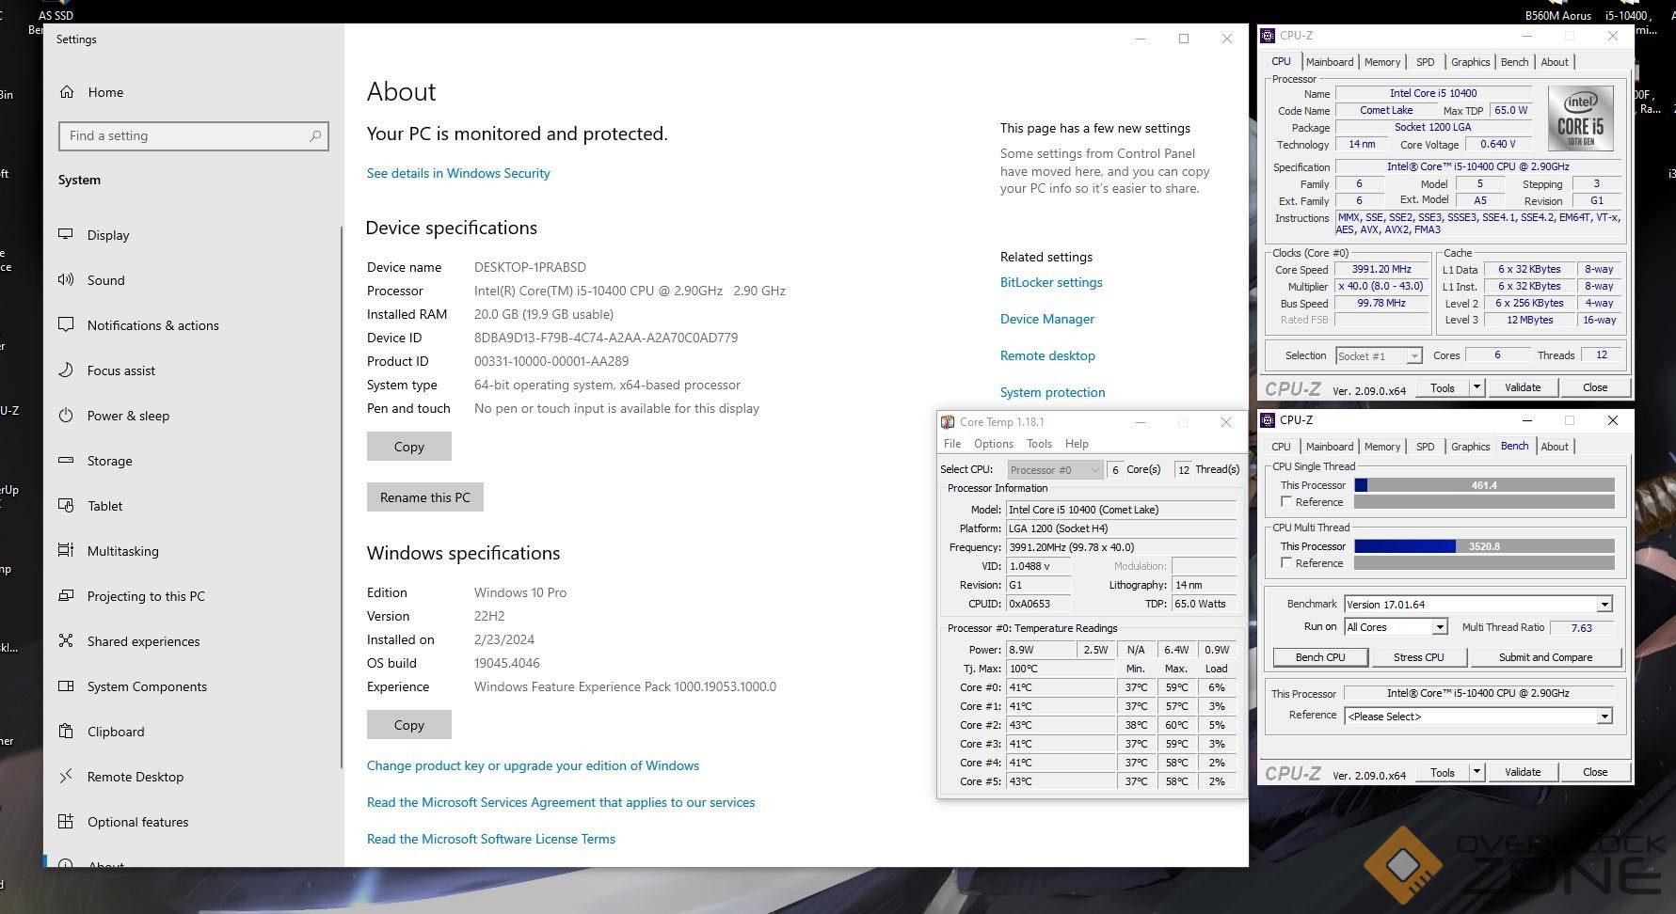
Task: Click the Home icon in Settings sidebar
Action: [67, 92]
